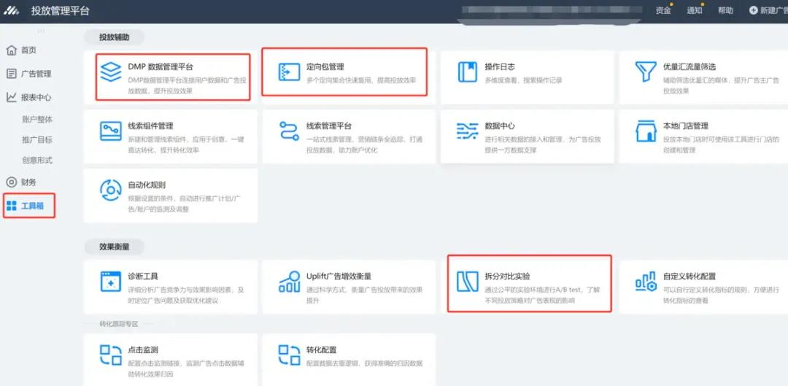Click the 工具箱 grid icon in sidebar
This screenshot has height=386, width=788.
[x=11, y=206]
